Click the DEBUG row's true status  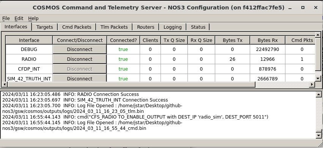point(123,49)
